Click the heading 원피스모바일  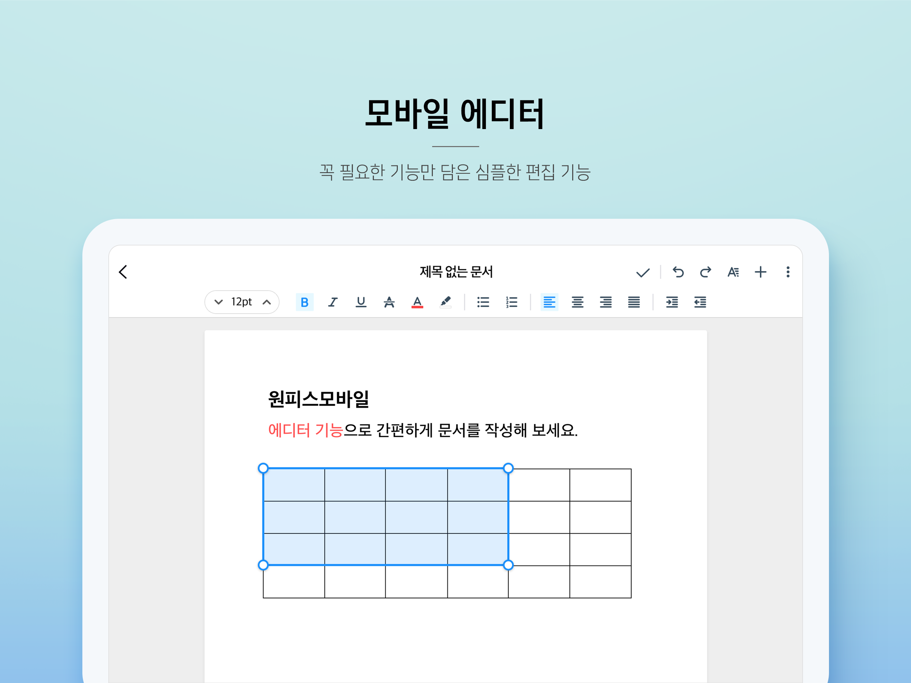pos(318,399)
